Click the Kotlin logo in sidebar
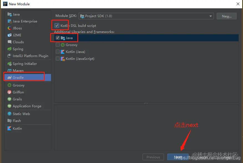This screenshot has width=243, height=163. [x=9, y=128]
